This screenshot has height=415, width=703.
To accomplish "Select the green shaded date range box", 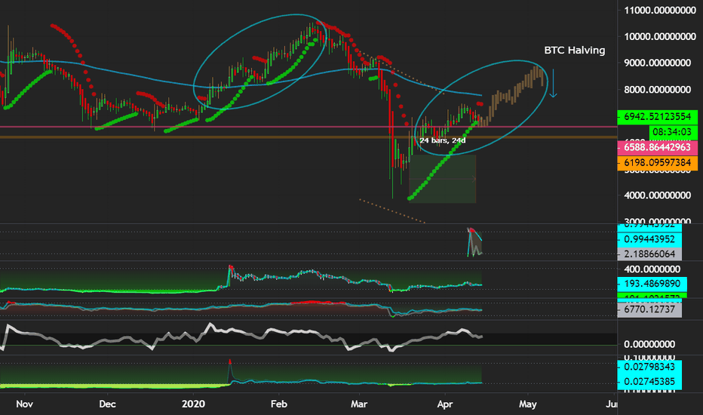I will pos(443,179).
